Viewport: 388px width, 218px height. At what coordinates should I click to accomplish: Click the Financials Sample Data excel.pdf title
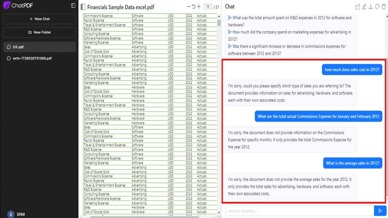pos(121,7)
